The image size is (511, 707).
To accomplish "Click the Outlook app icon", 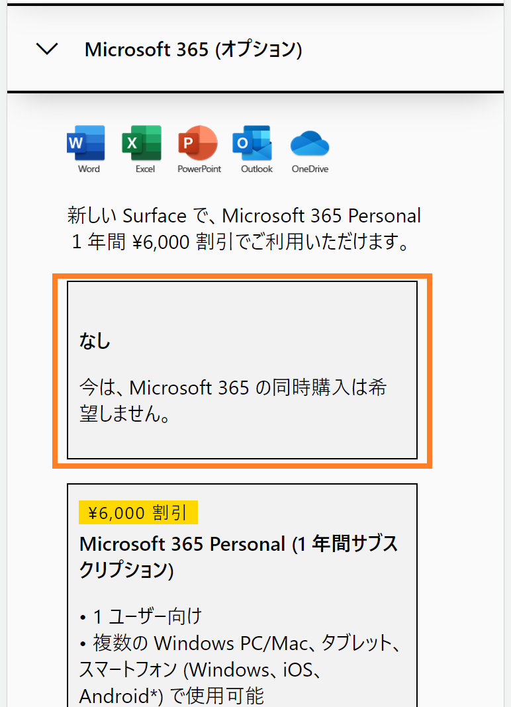I will click(x=255, y=142).
